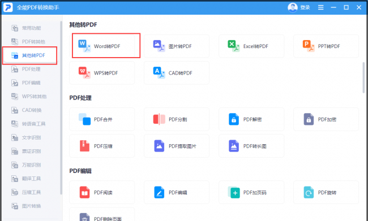This screenshot has height=221, width=368.
Task: Select 常用功能 in the sidebar
Action: [x=31, y=28]
